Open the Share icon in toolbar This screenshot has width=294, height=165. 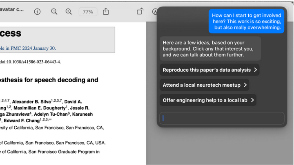click(x=106, y=12)
